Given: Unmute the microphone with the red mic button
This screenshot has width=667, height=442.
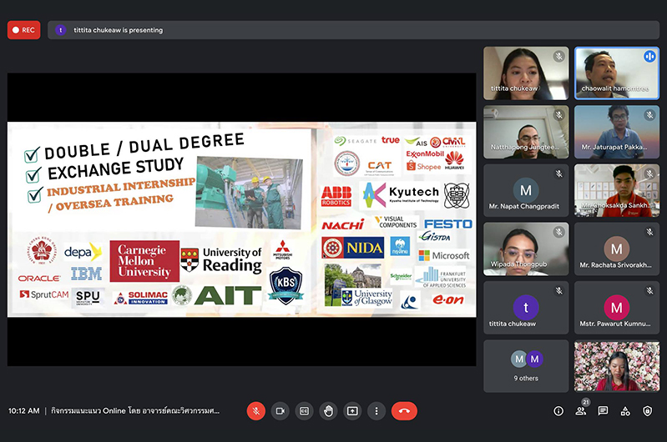Looking at the screenshot, I should pos(256,411).
